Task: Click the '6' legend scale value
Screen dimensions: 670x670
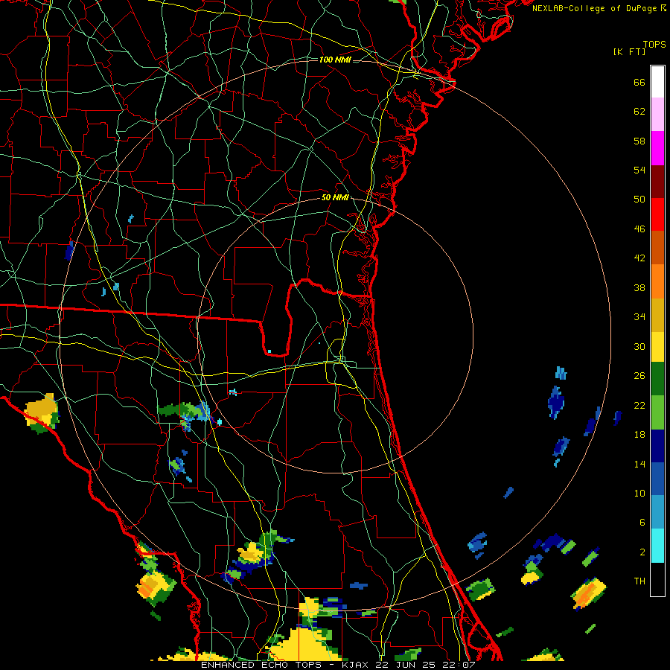Action: 642,523
